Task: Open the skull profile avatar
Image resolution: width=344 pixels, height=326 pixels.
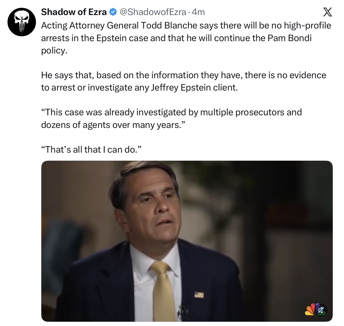Action: click(x=21, y=22)
